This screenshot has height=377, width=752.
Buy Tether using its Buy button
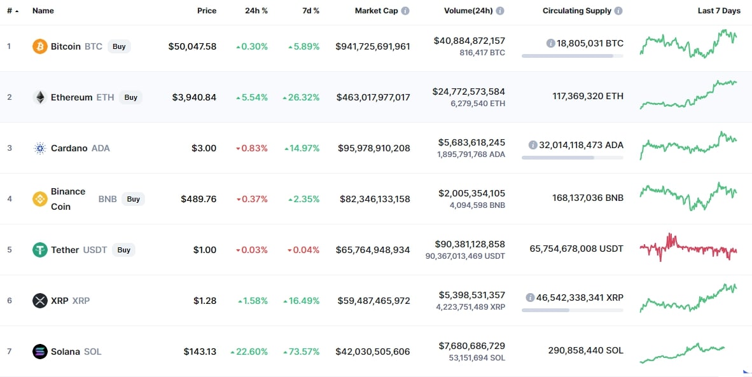[x=123, y=250]
